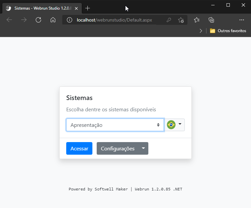Open browser Settings and more menu
Image resolution: width=251 pixels, height=208 pixels.
[x=241, y=20]
